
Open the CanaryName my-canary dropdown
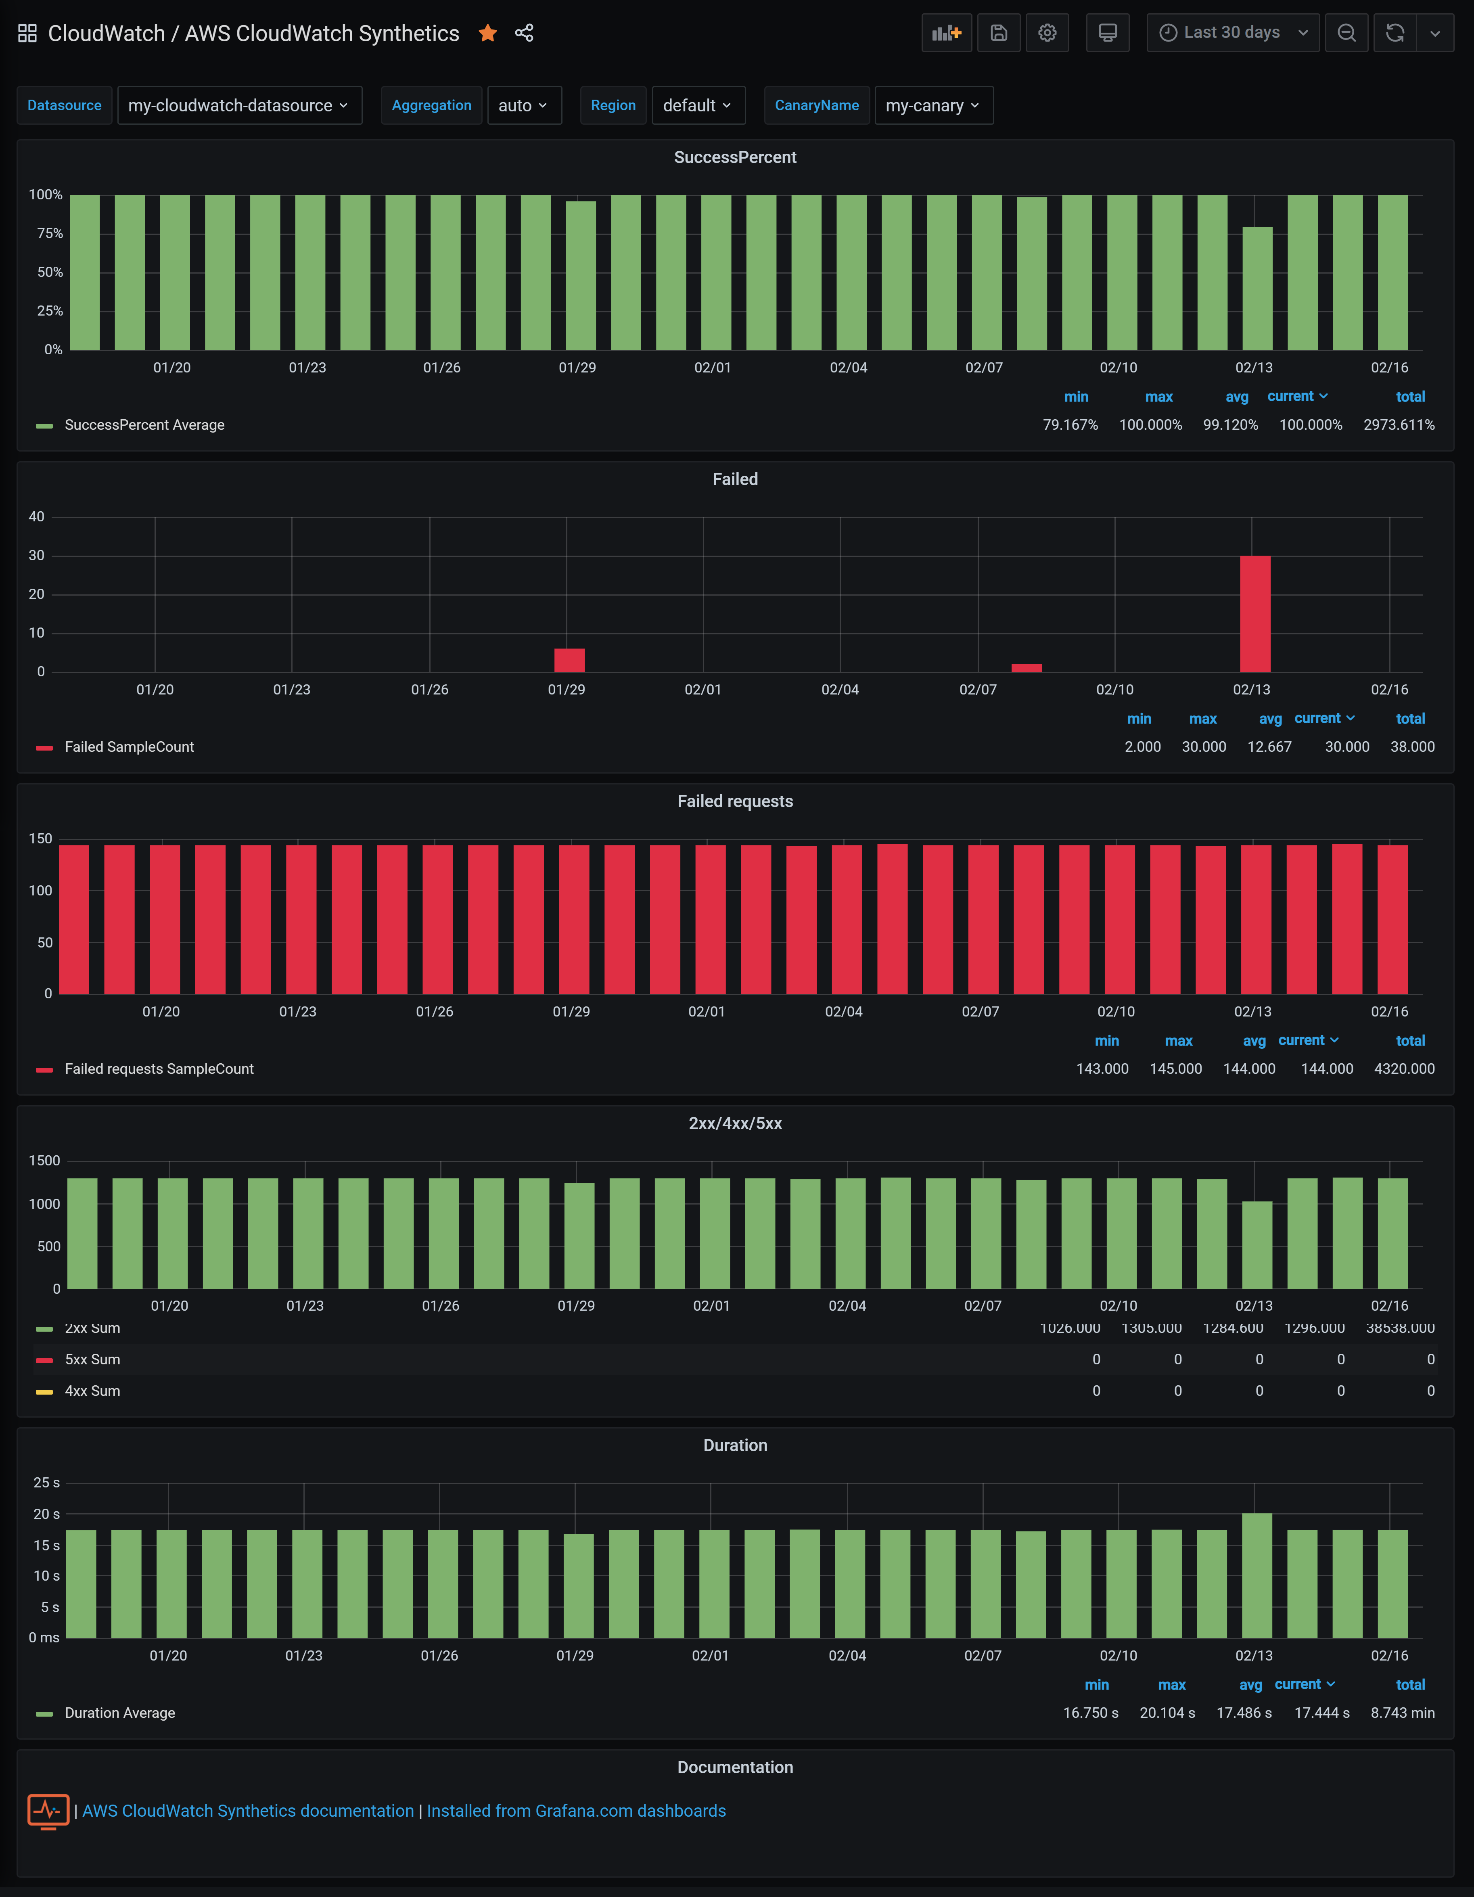tap(933, 105)
